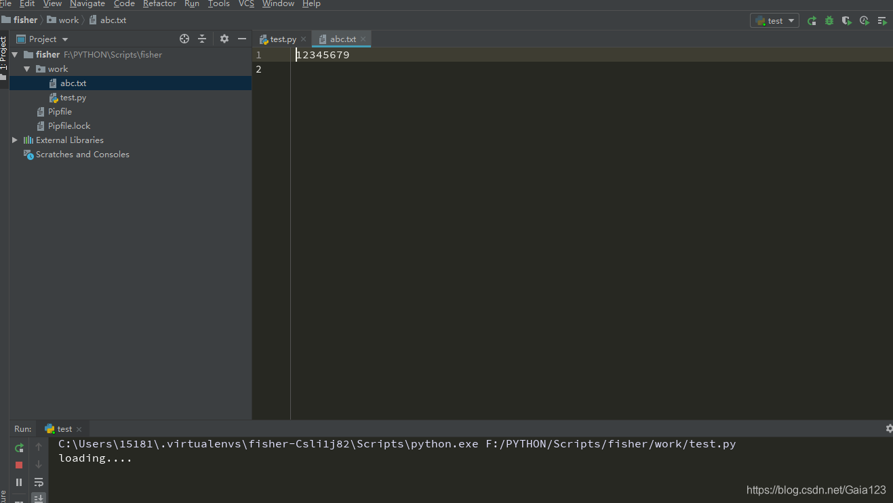
Task: Hide the Project tool window with minus icon
Action: tap(242, 39)
